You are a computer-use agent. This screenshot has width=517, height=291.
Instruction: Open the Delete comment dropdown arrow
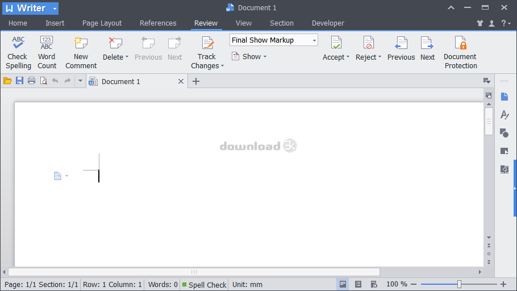[x=127, y=57]
